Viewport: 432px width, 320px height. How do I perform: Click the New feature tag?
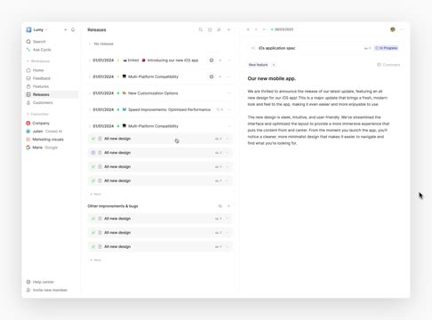point(258,65)
